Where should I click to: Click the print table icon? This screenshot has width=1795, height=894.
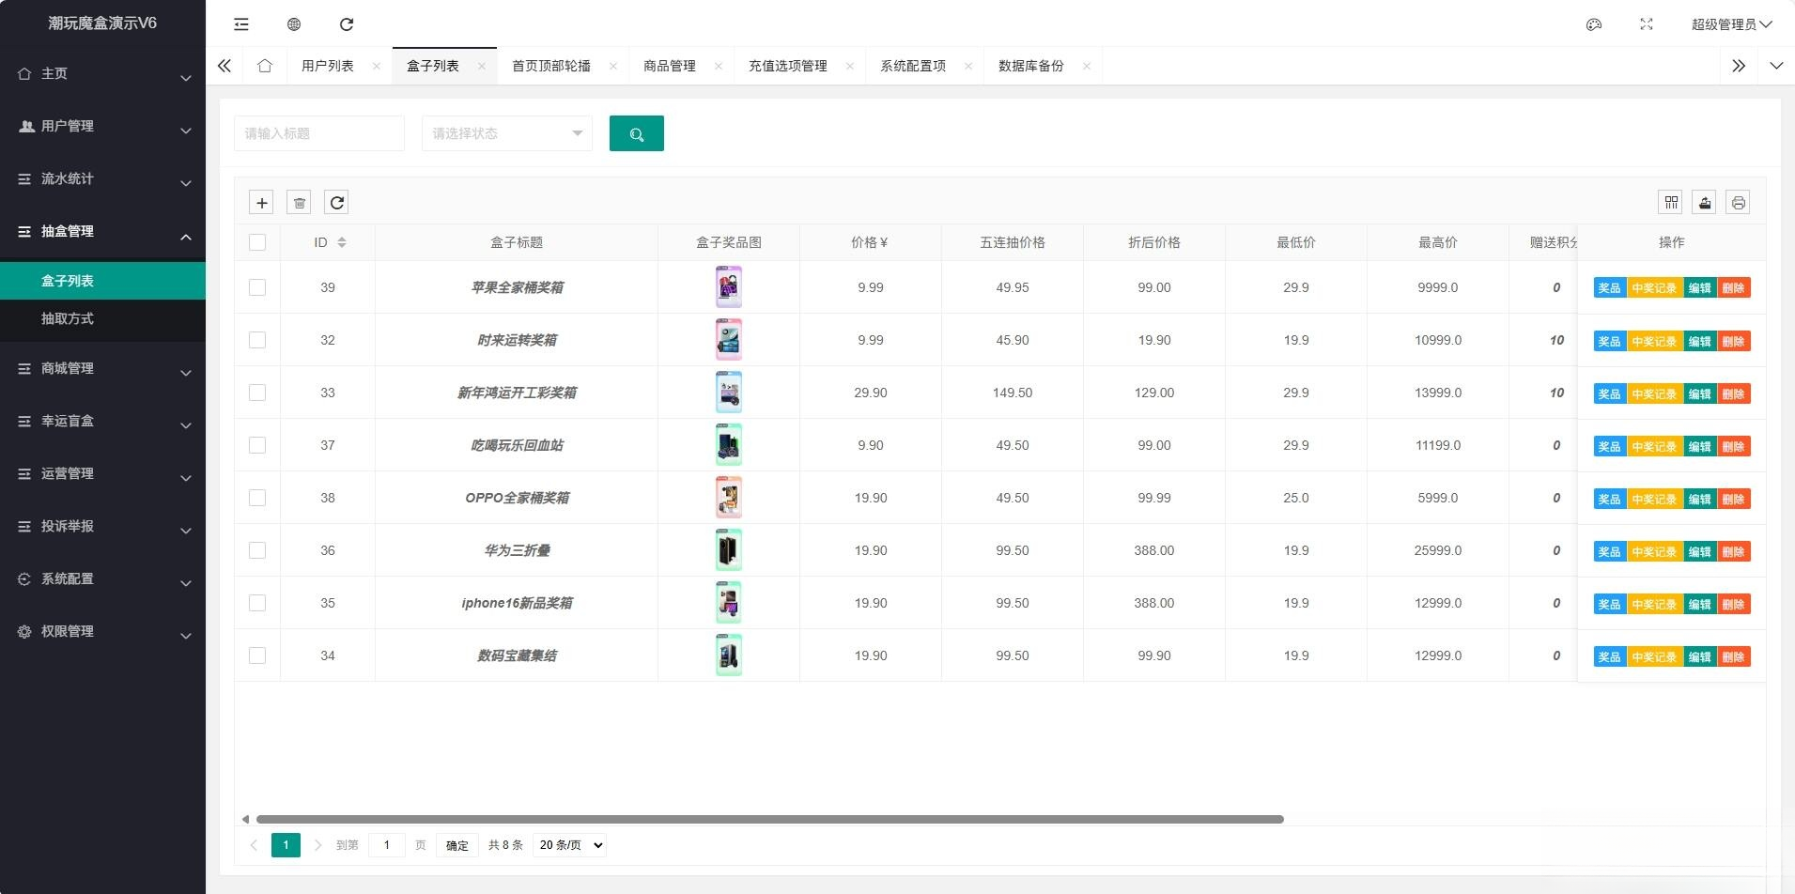click(x=1735, y=202)
